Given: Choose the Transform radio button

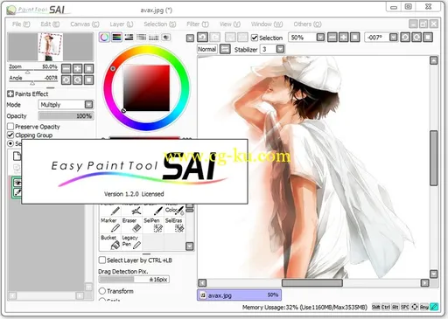Looking at the screenshot, I should 102,291.
